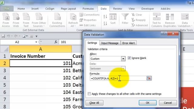Image resolution: width=194 pixels, height=109 pixels.
Task: Select column A header
Action: (x=41, y=49)
